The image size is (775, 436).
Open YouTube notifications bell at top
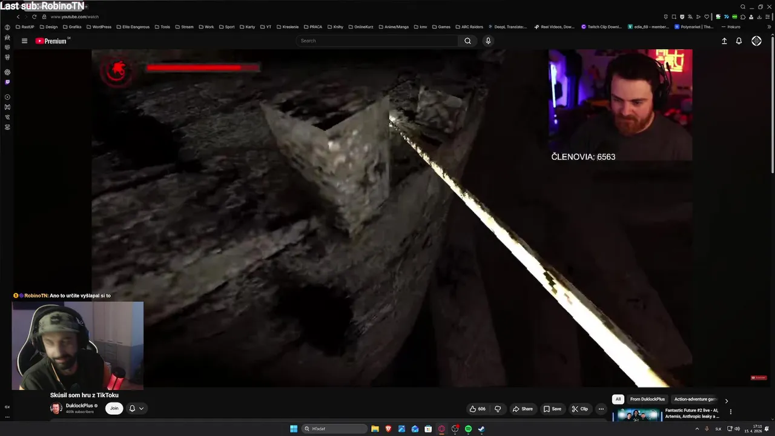coord(739,41)
